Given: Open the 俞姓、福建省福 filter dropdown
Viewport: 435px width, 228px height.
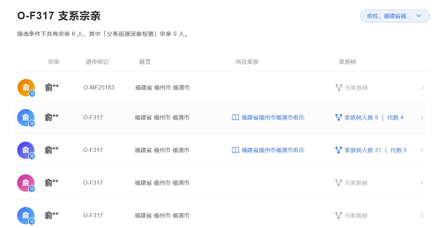Looking at the screenshot, I should 395,16.
